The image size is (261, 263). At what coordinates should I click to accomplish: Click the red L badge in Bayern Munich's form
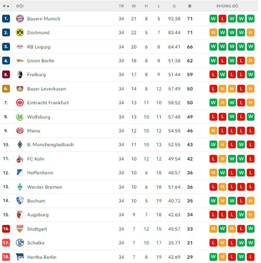(223, 19)
